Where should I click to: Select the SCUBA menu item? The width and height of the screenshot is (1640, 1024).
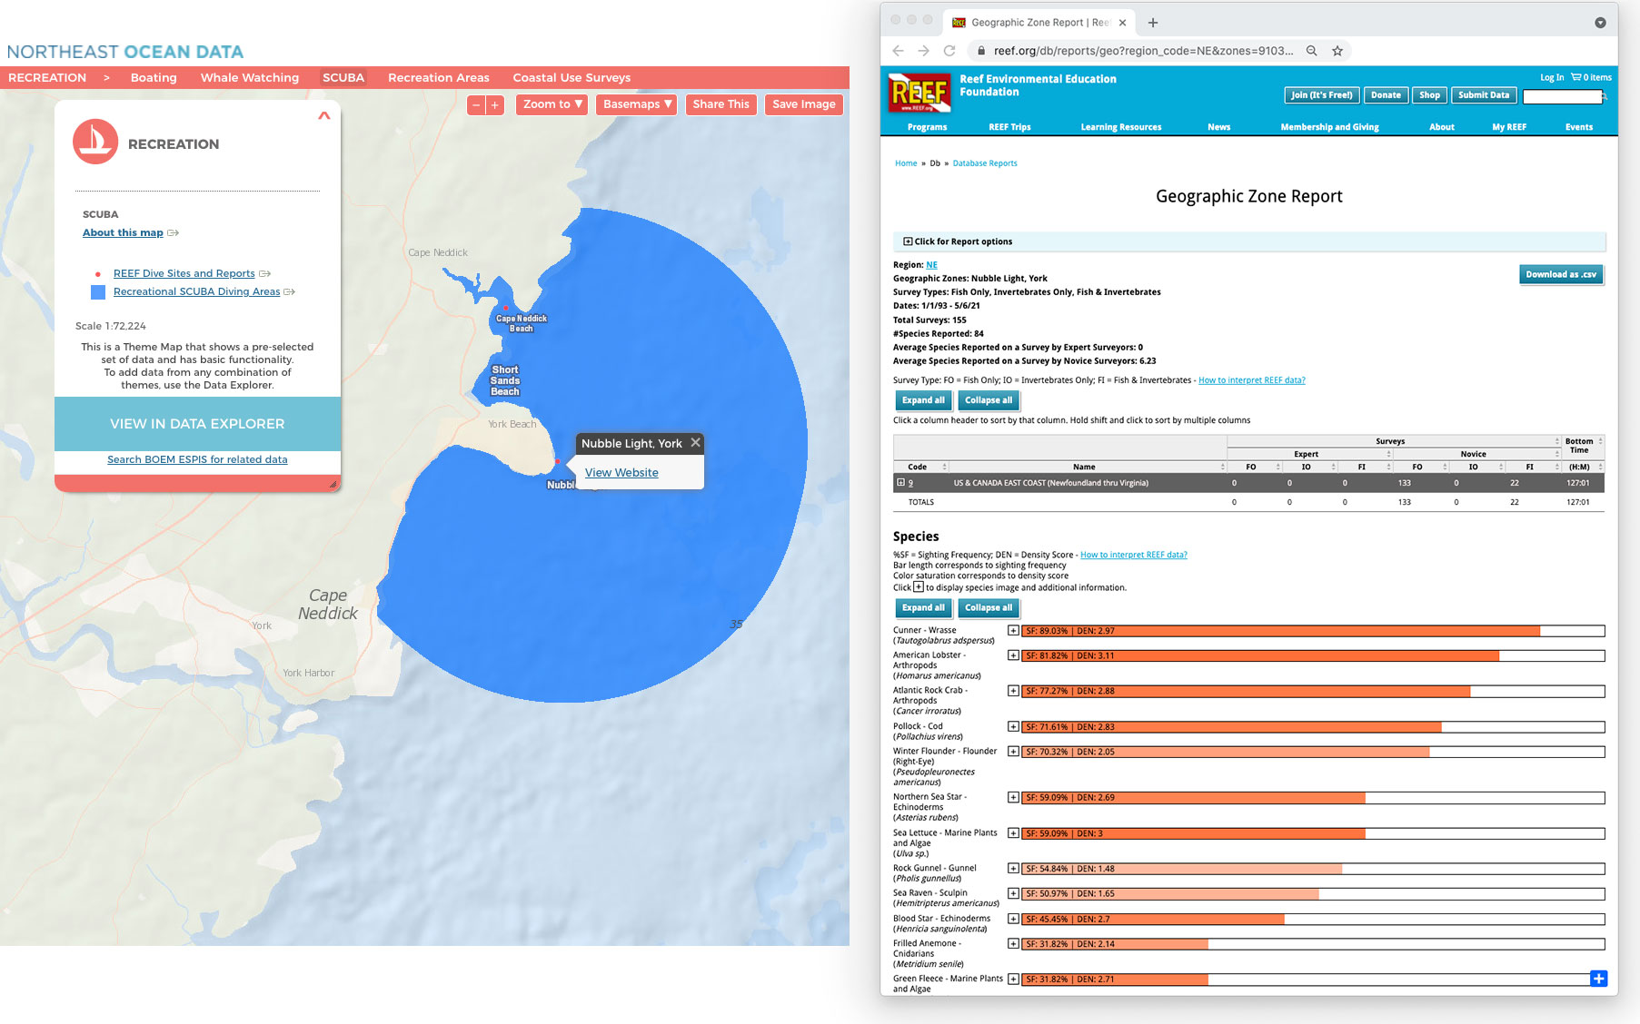click(x=343, y=78)
